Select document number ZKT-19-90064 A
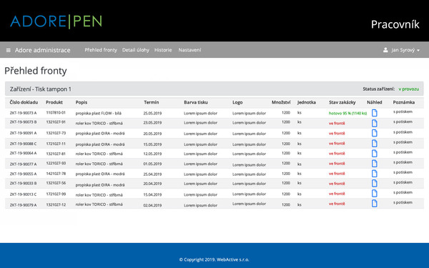Viewport: 429px width, 268px height. pos(24,153)
